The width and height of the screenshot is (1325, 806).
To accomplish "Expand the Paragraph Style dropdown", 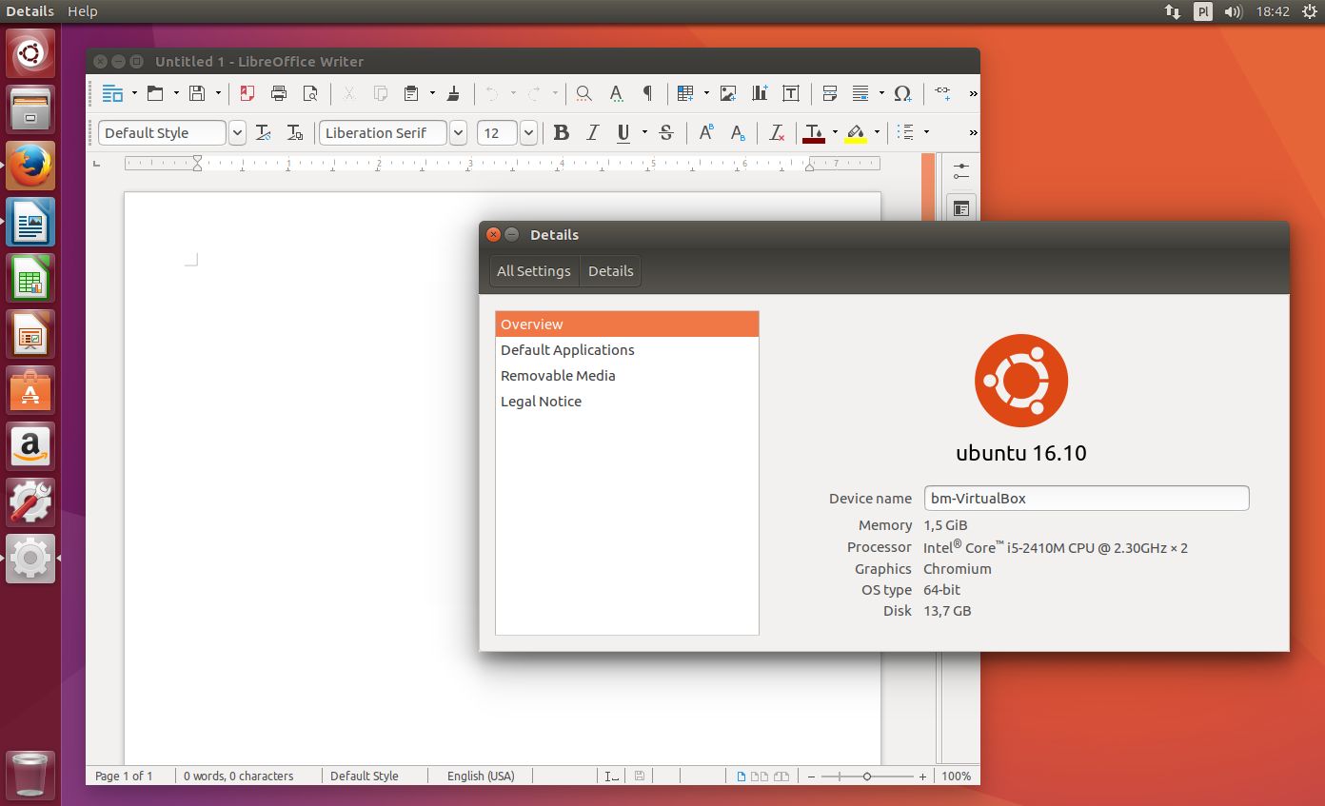I will [x=238, y=133].
